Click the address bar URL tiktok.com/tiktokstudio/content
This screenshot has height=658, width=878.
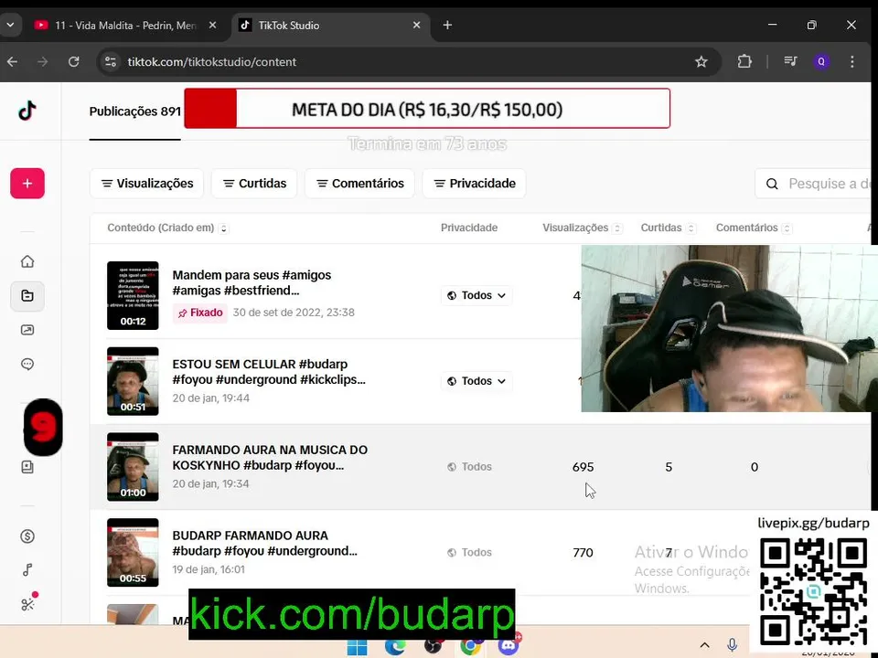tap(211, 61)
